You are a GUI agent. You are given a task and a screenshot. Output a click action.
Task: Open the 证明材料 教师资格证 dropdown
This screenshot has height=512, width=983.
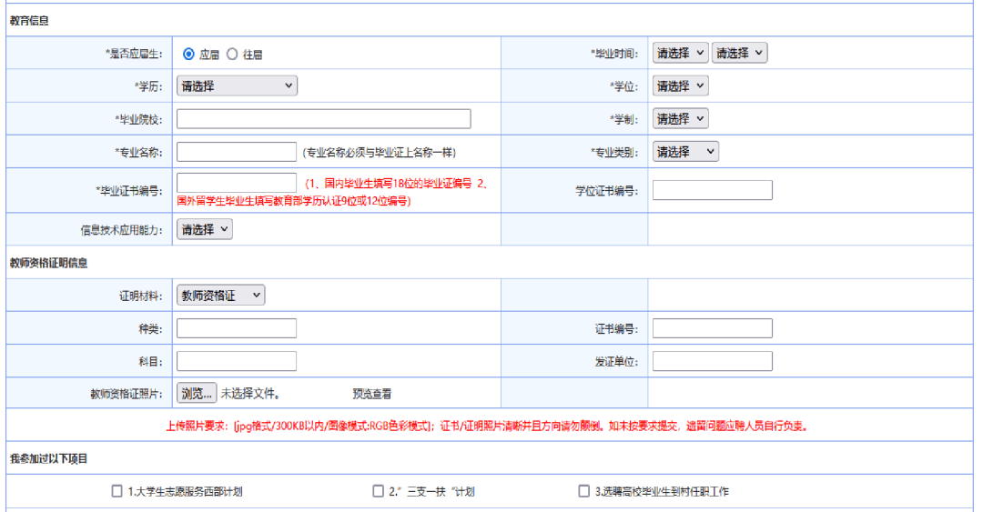click(x=220, y=296)
